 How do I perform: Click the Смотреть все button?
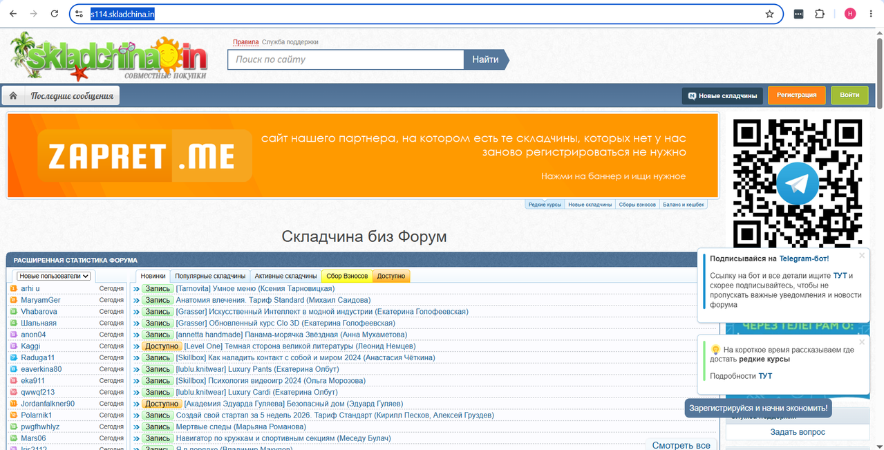(x=681, y=445)
